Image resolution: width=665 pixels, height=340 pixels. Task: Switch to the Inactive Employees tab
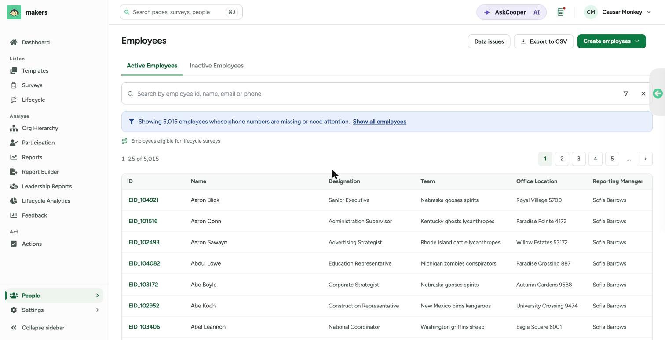click(217, 66)
